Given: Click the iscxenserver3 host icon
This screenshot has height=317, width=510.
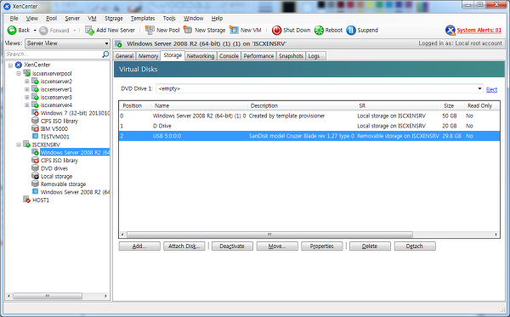Looking at the screenshot, I should coord(35,97).
